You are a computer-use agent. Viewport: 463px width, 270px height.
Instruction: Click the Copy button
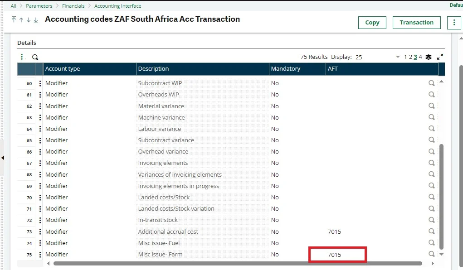[x=372, y=23]
